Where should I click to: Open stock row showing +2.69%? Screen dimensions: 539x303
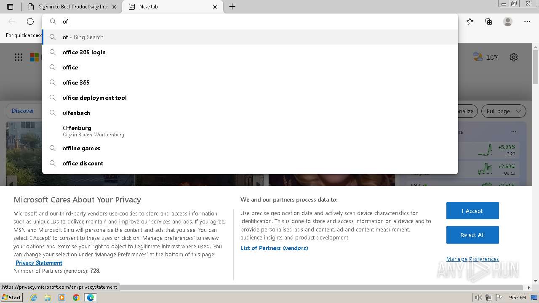488,169
